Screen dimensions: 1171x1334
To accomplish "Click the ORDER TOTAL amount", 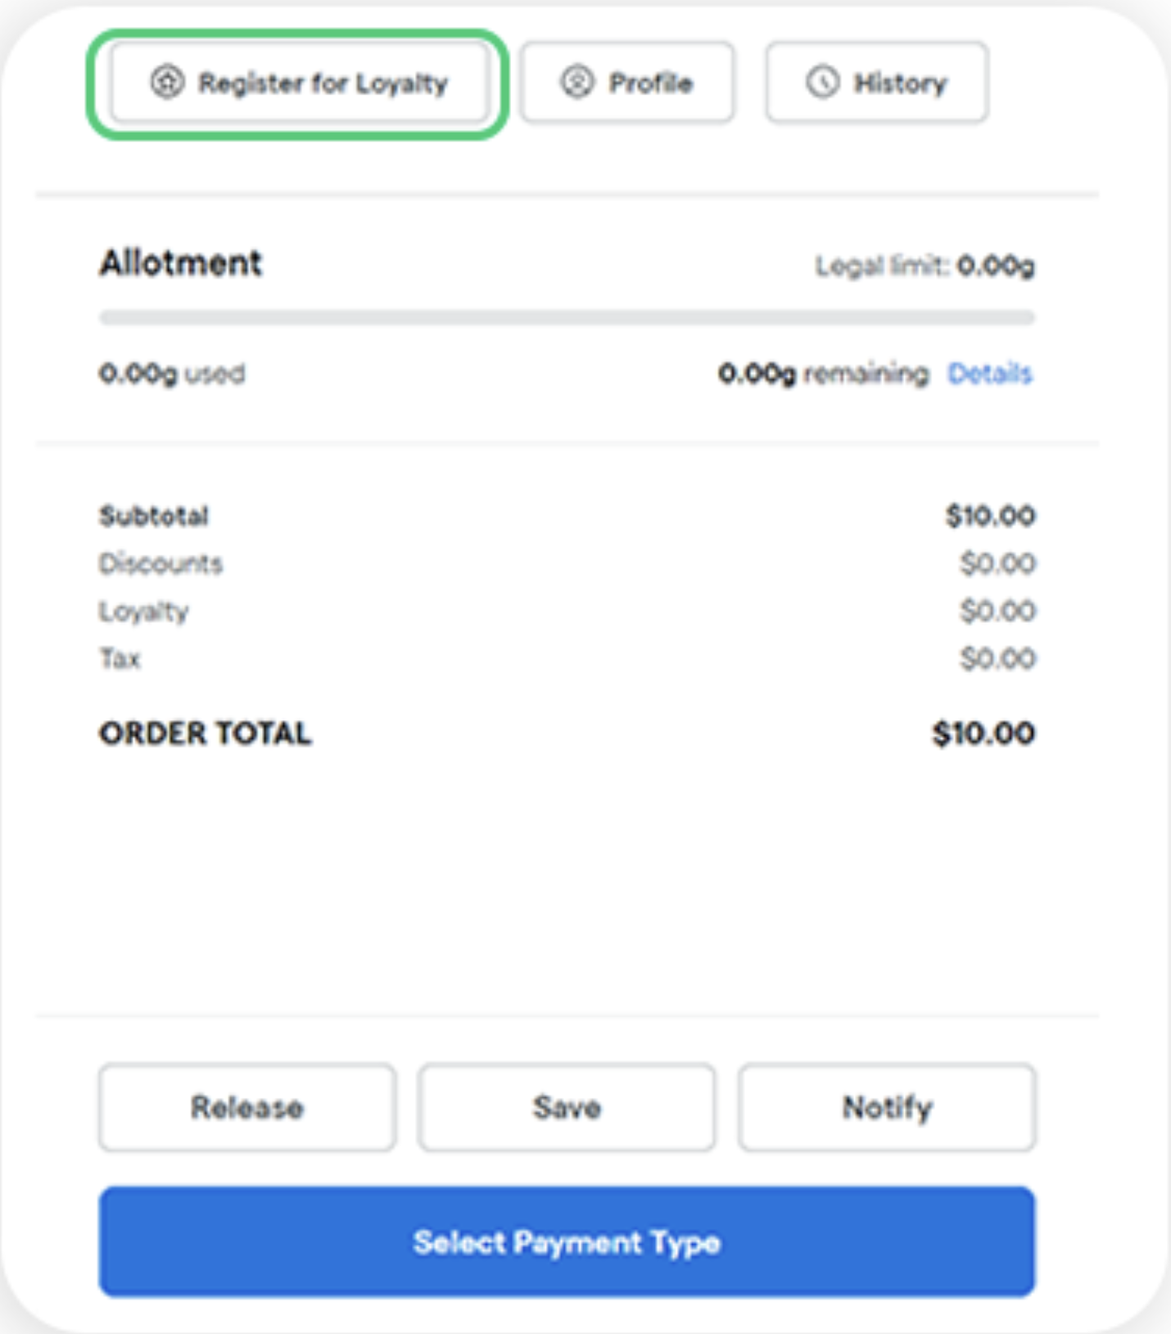I will pos(983,733).
